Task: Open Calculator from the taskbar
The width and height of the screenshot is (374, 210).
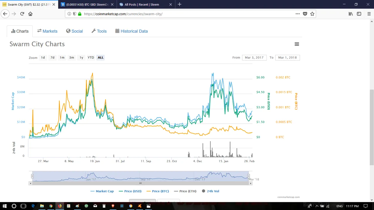Action: tap(104, 206)
